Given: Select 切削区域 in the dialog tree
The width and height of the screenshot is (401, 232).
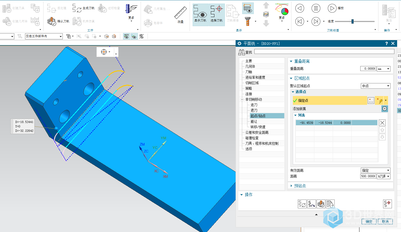Looking at the screenshot, I should [x=252, y=83].
